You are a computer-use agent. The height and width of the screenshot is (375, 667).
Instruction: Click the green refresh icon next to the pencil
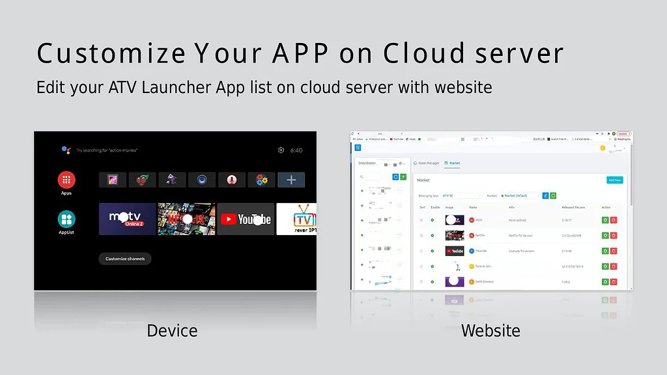tap(552, 195)
